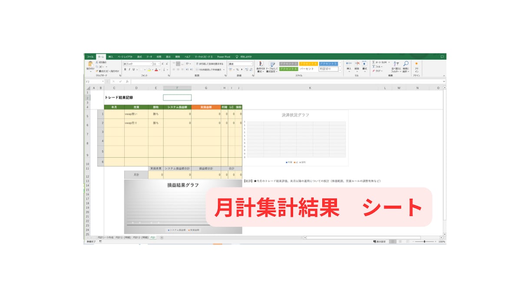This screenshot has height=298, width=530.
Task: Open Sort & Filter (並べ替えとフィルター)
Action: coord(396,66)
